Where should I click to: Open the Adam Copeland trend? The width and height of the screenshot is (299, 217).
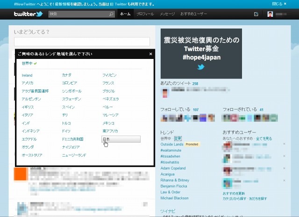point(173,168)
